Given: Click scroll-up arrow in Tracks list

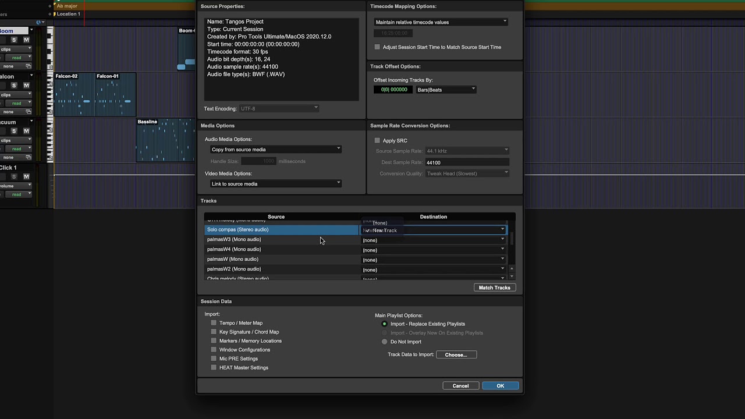Looking at the screenshot, I should (x=512, y=268).
